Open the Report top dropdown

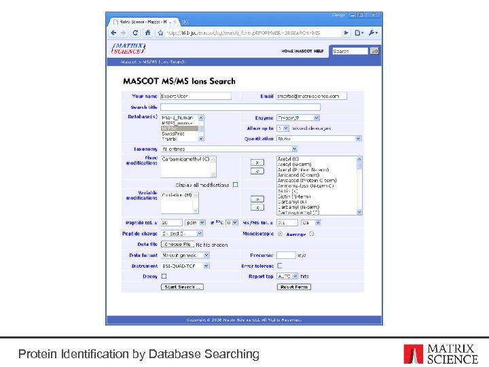tap(287, 276)
